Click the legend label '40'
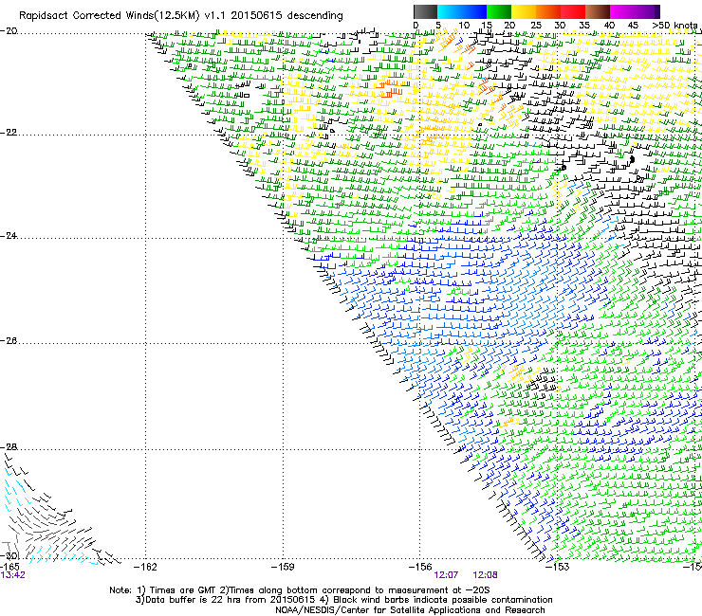The width and height of the screenshot is (702, 616). 609,26
